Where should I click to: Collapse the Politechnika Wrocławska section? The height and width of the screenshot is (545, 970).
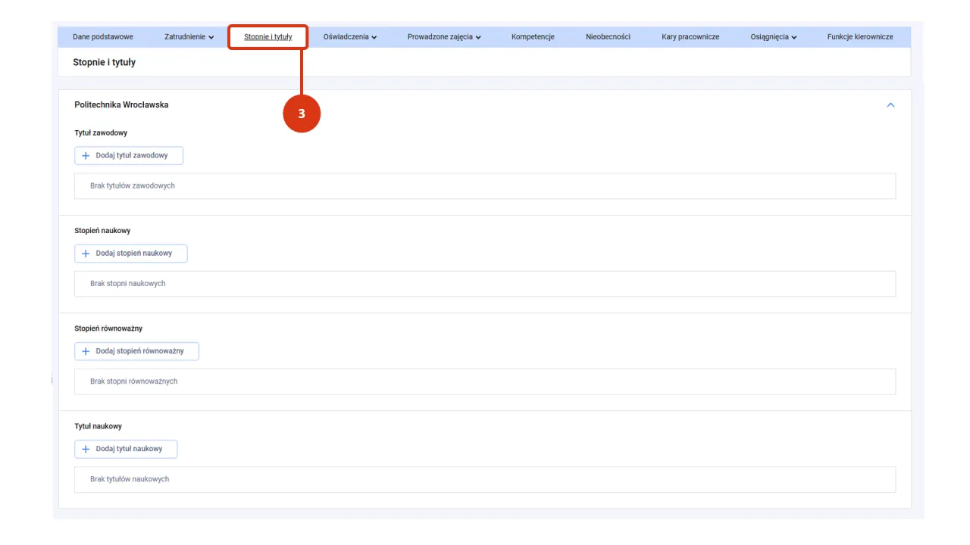pyautogui.click(x=890, y=105)
